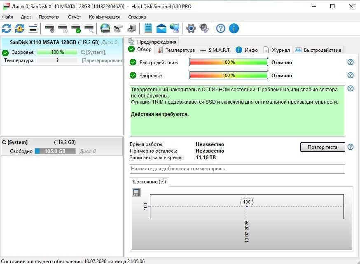This screenshot has width=360, height=264.
Task: Click the comment input field
Action: (x=237, y=169)
